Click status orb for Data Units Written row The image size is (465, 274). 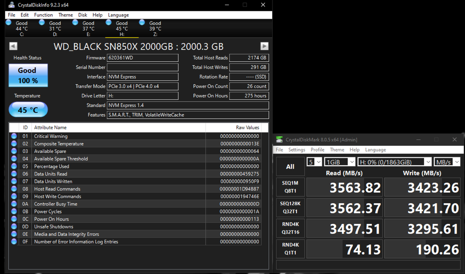pos(14,181)
